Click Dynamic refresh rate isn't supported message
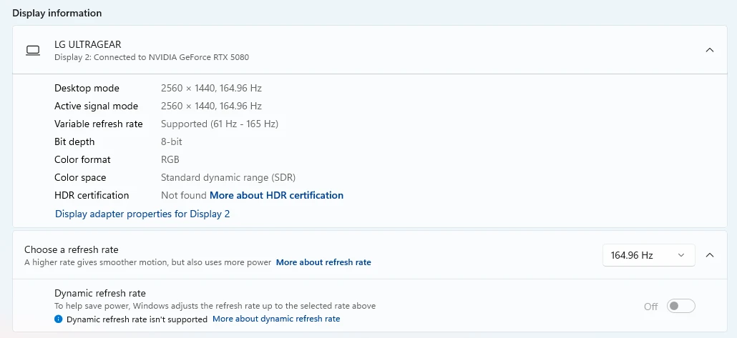The image size is (737, 338). click(x=137, y=319)
